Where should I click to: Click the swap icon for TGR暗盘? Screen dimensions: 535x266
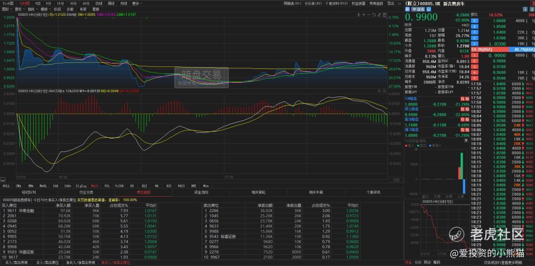pyautogui.click(x=467, y=99)
